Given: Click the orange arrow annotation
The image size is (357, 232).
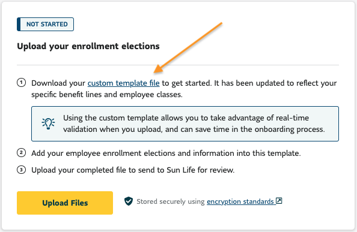Looking at the screenshot, I should 188,48.
